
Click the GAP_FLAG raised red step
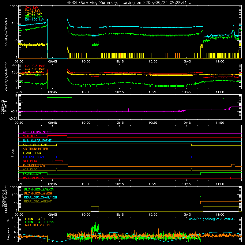pos(57,136)
